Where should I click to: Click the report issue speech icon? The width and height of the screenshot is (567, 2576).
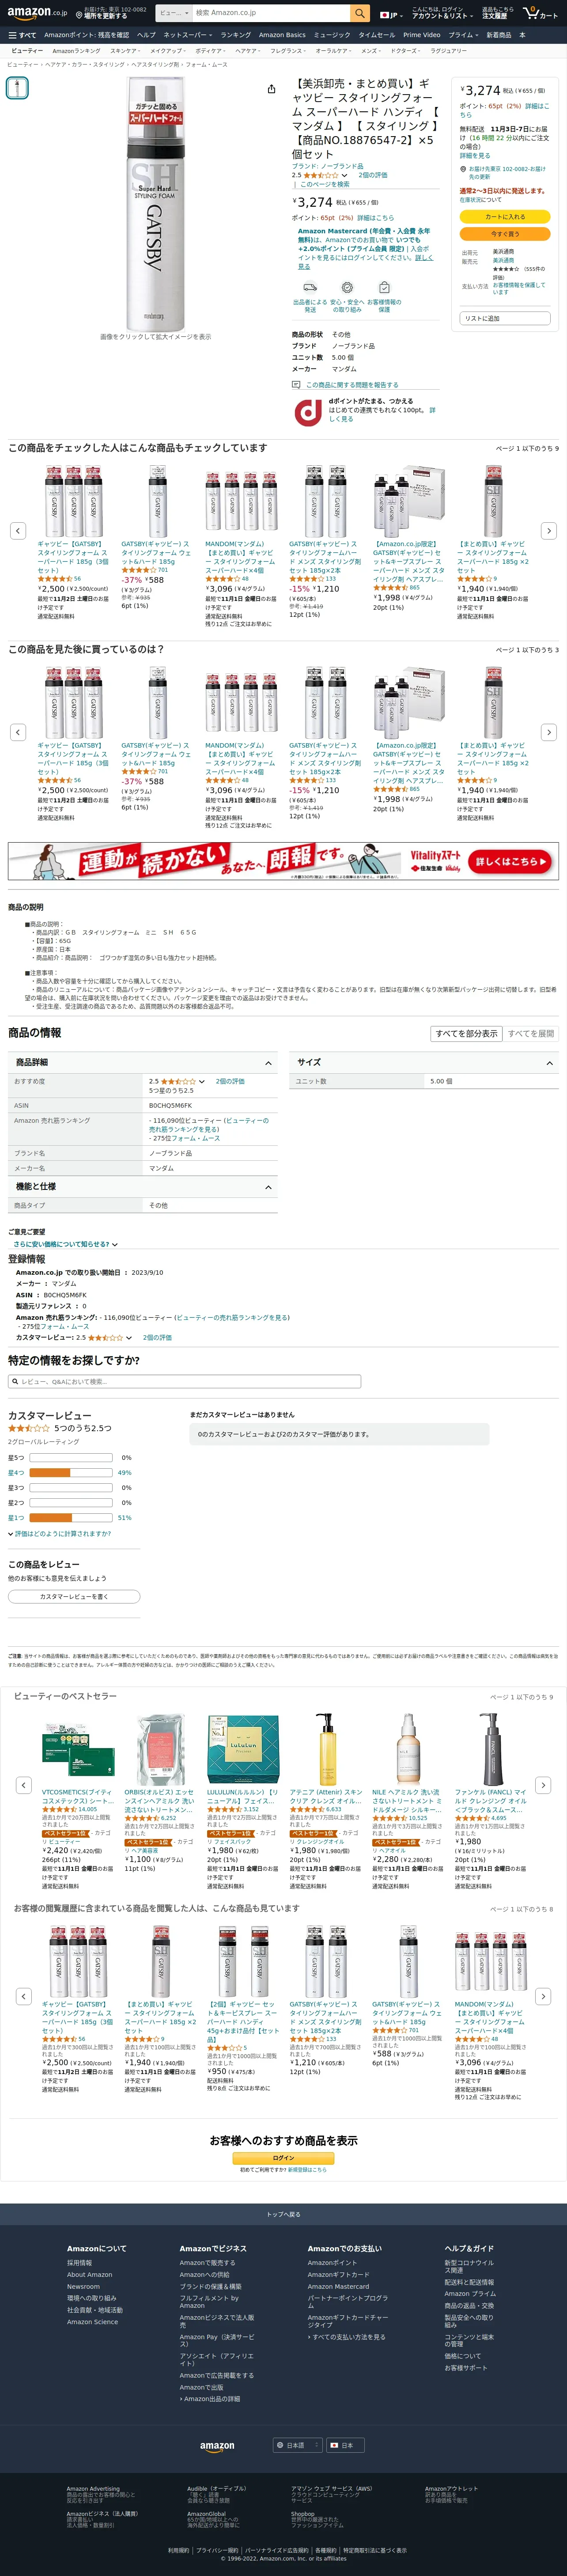pyautogui.click(x=296, y=384)
